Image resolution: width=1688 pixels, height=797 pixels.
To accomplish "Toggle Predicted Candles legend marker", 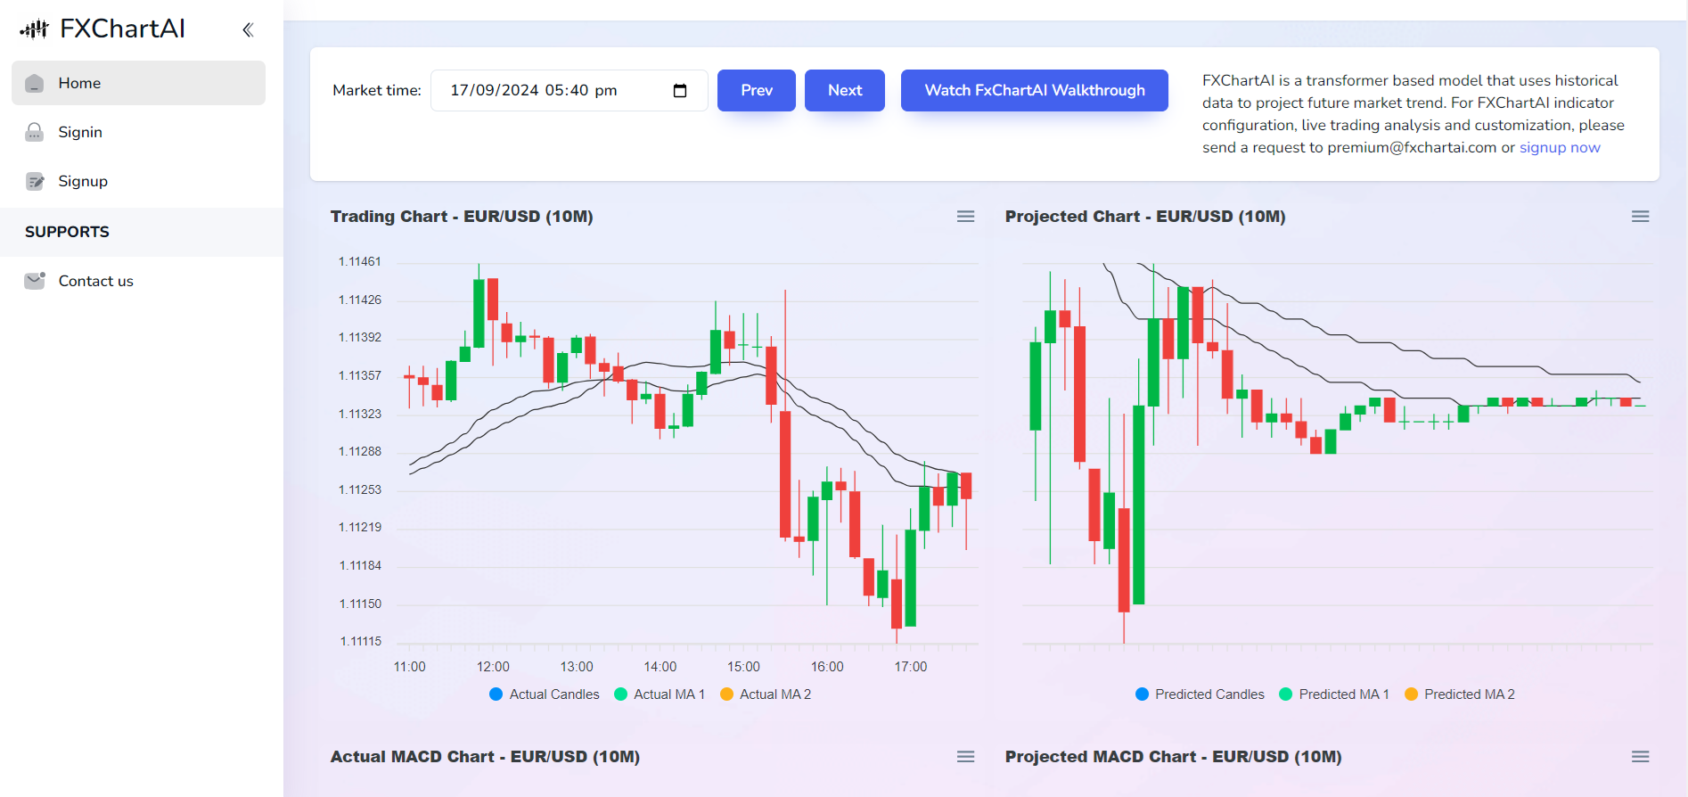I will (x=1142, y=694).
